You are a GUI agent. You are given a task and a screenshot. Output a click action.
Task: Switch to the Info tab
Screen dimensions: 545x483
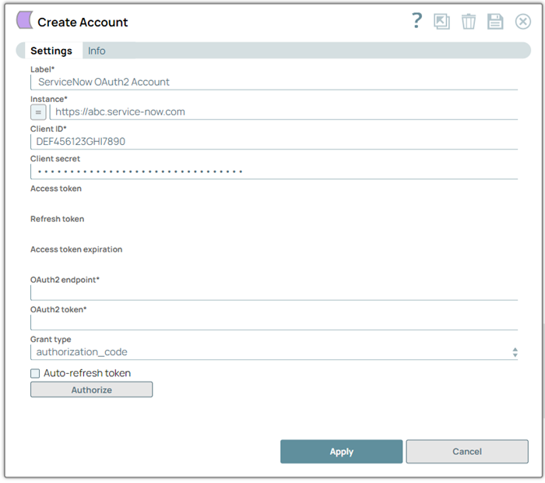pos(97,51)
